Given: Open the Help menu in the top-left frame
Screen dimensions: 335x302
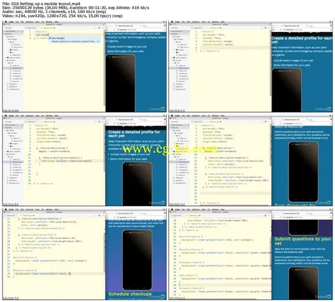Looking at the screenshot, I should click(x=56, y=22).
